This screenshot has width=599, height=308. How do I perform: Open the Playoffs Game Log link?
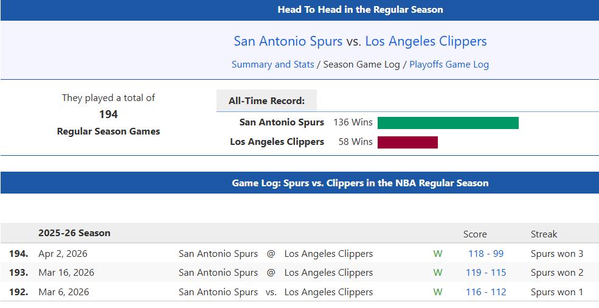click(449, 65)
